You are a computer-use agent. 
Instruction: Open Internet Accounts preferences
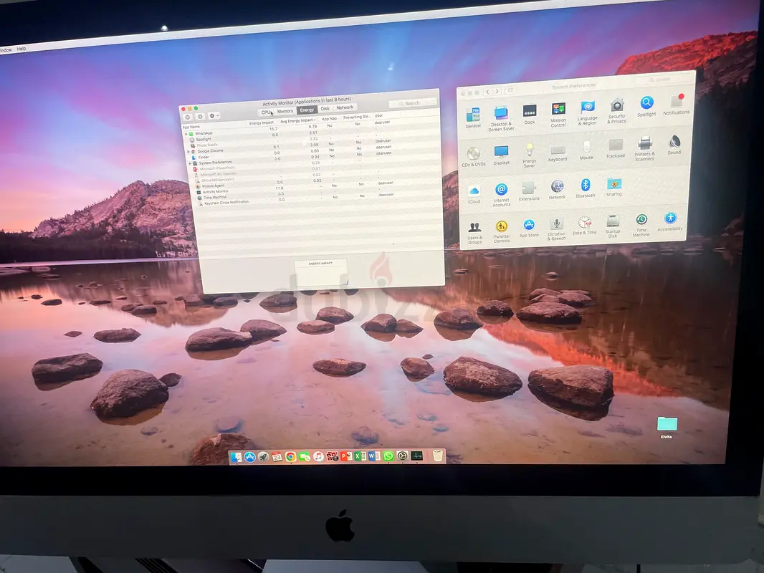coord(502,195)
